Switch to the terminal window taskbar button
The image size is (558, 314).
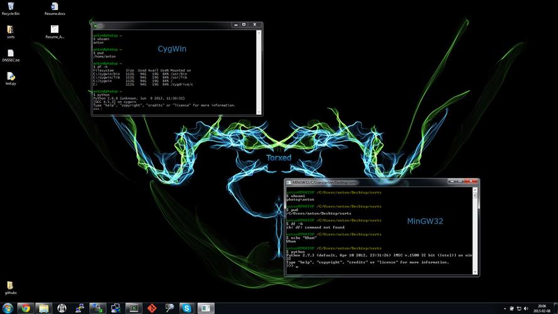pyautogui.click(x=134, y=308)
